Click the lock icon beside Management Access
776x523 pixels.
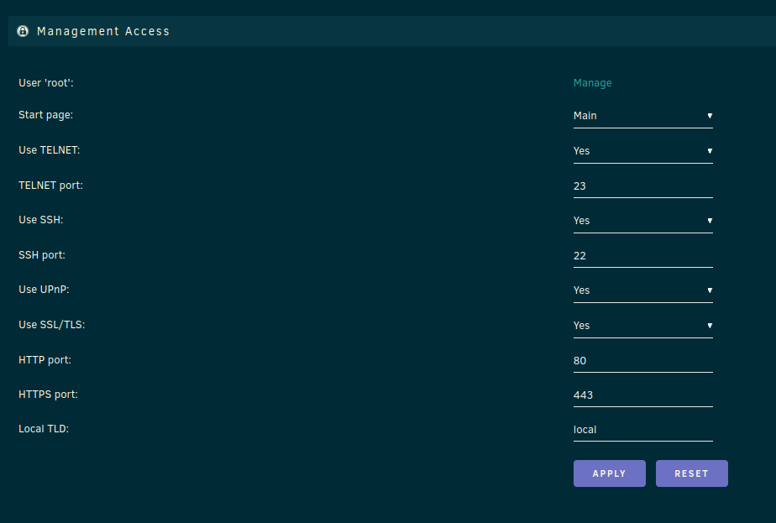click(x=23, y=31)
